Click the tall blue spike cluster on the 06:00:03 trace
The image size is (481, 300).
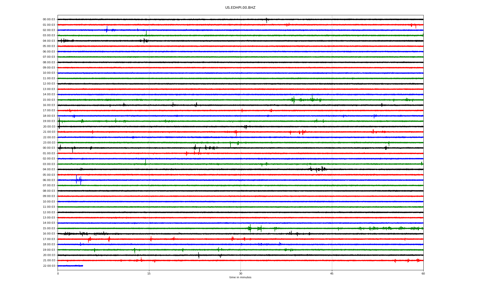point(79,180)
